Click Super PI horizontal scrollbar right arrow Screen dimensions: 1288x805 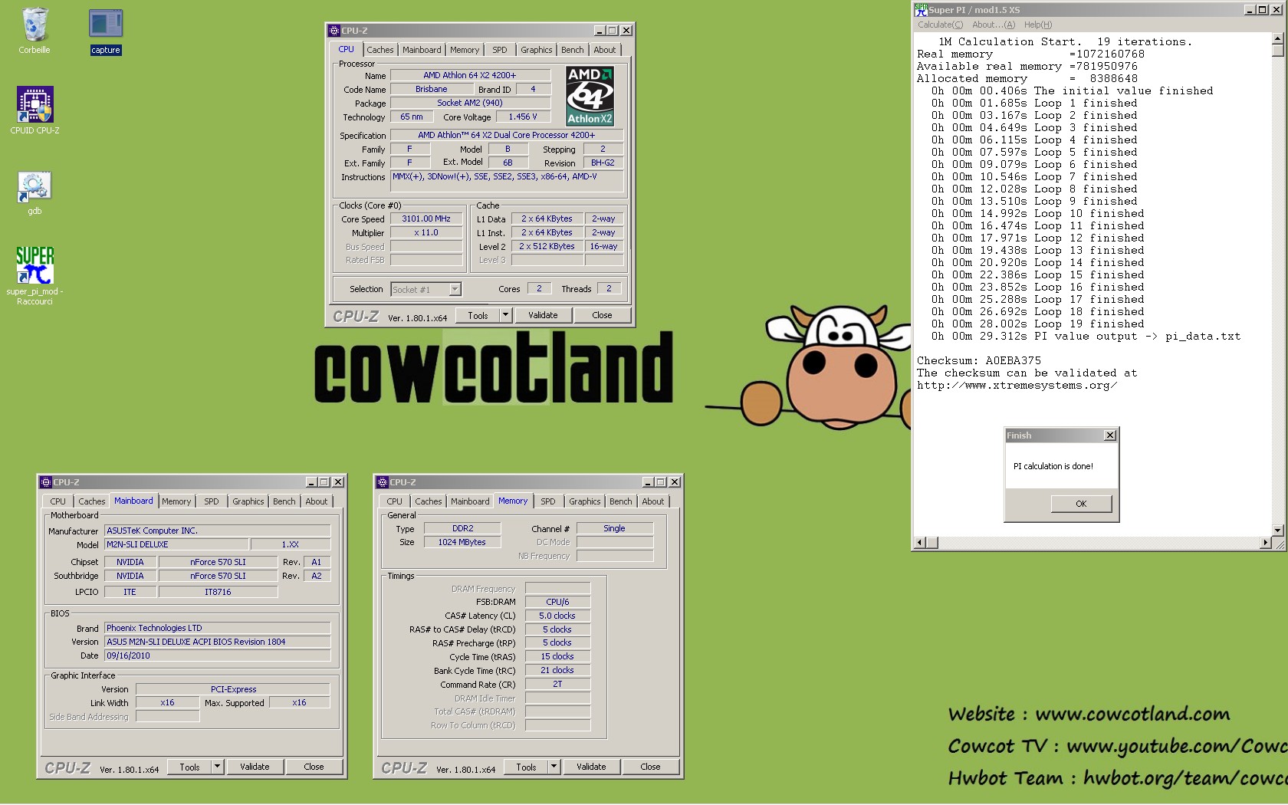click(x=1266, y=543)
